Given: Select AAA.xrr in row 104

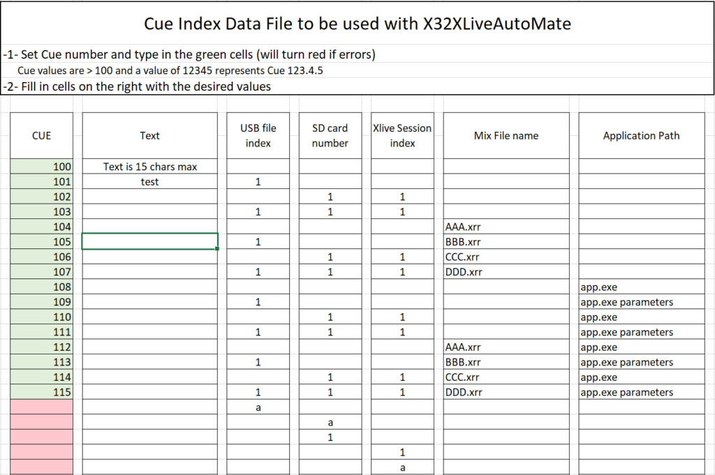Looking at the screenshot, I should point(506,227).
